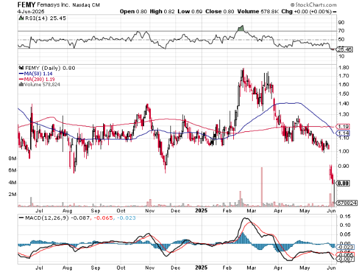Screen dimensions: 359x272
Task: Click the RSI(14) 25.45 legend label
Action: pos(45,18)
